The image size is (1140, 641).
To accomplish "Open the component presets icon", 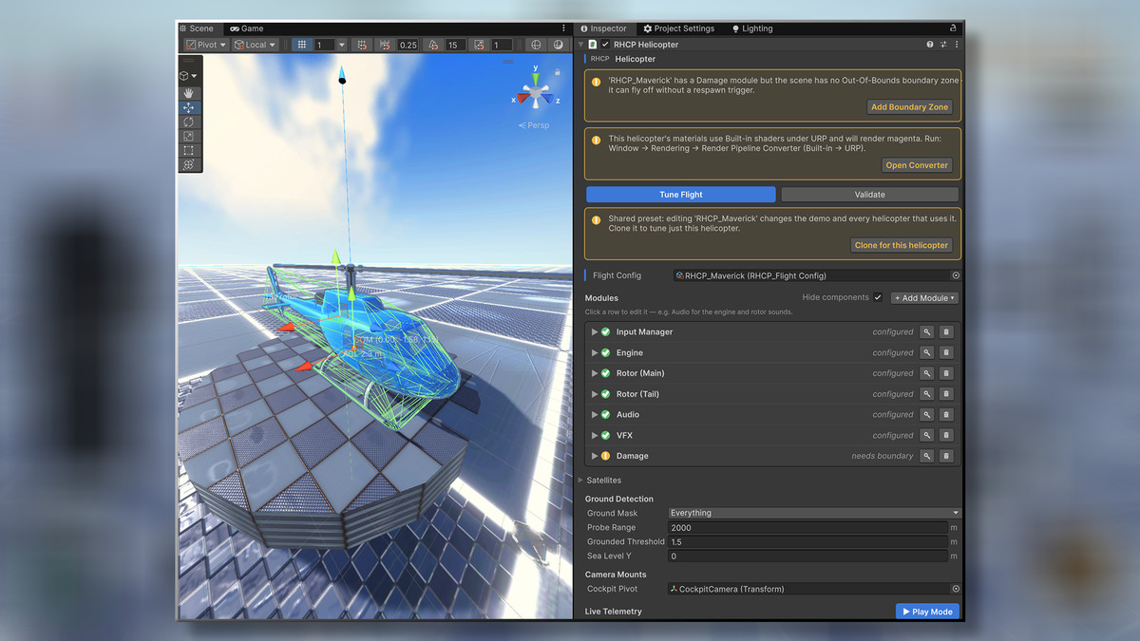I will 943,45.
